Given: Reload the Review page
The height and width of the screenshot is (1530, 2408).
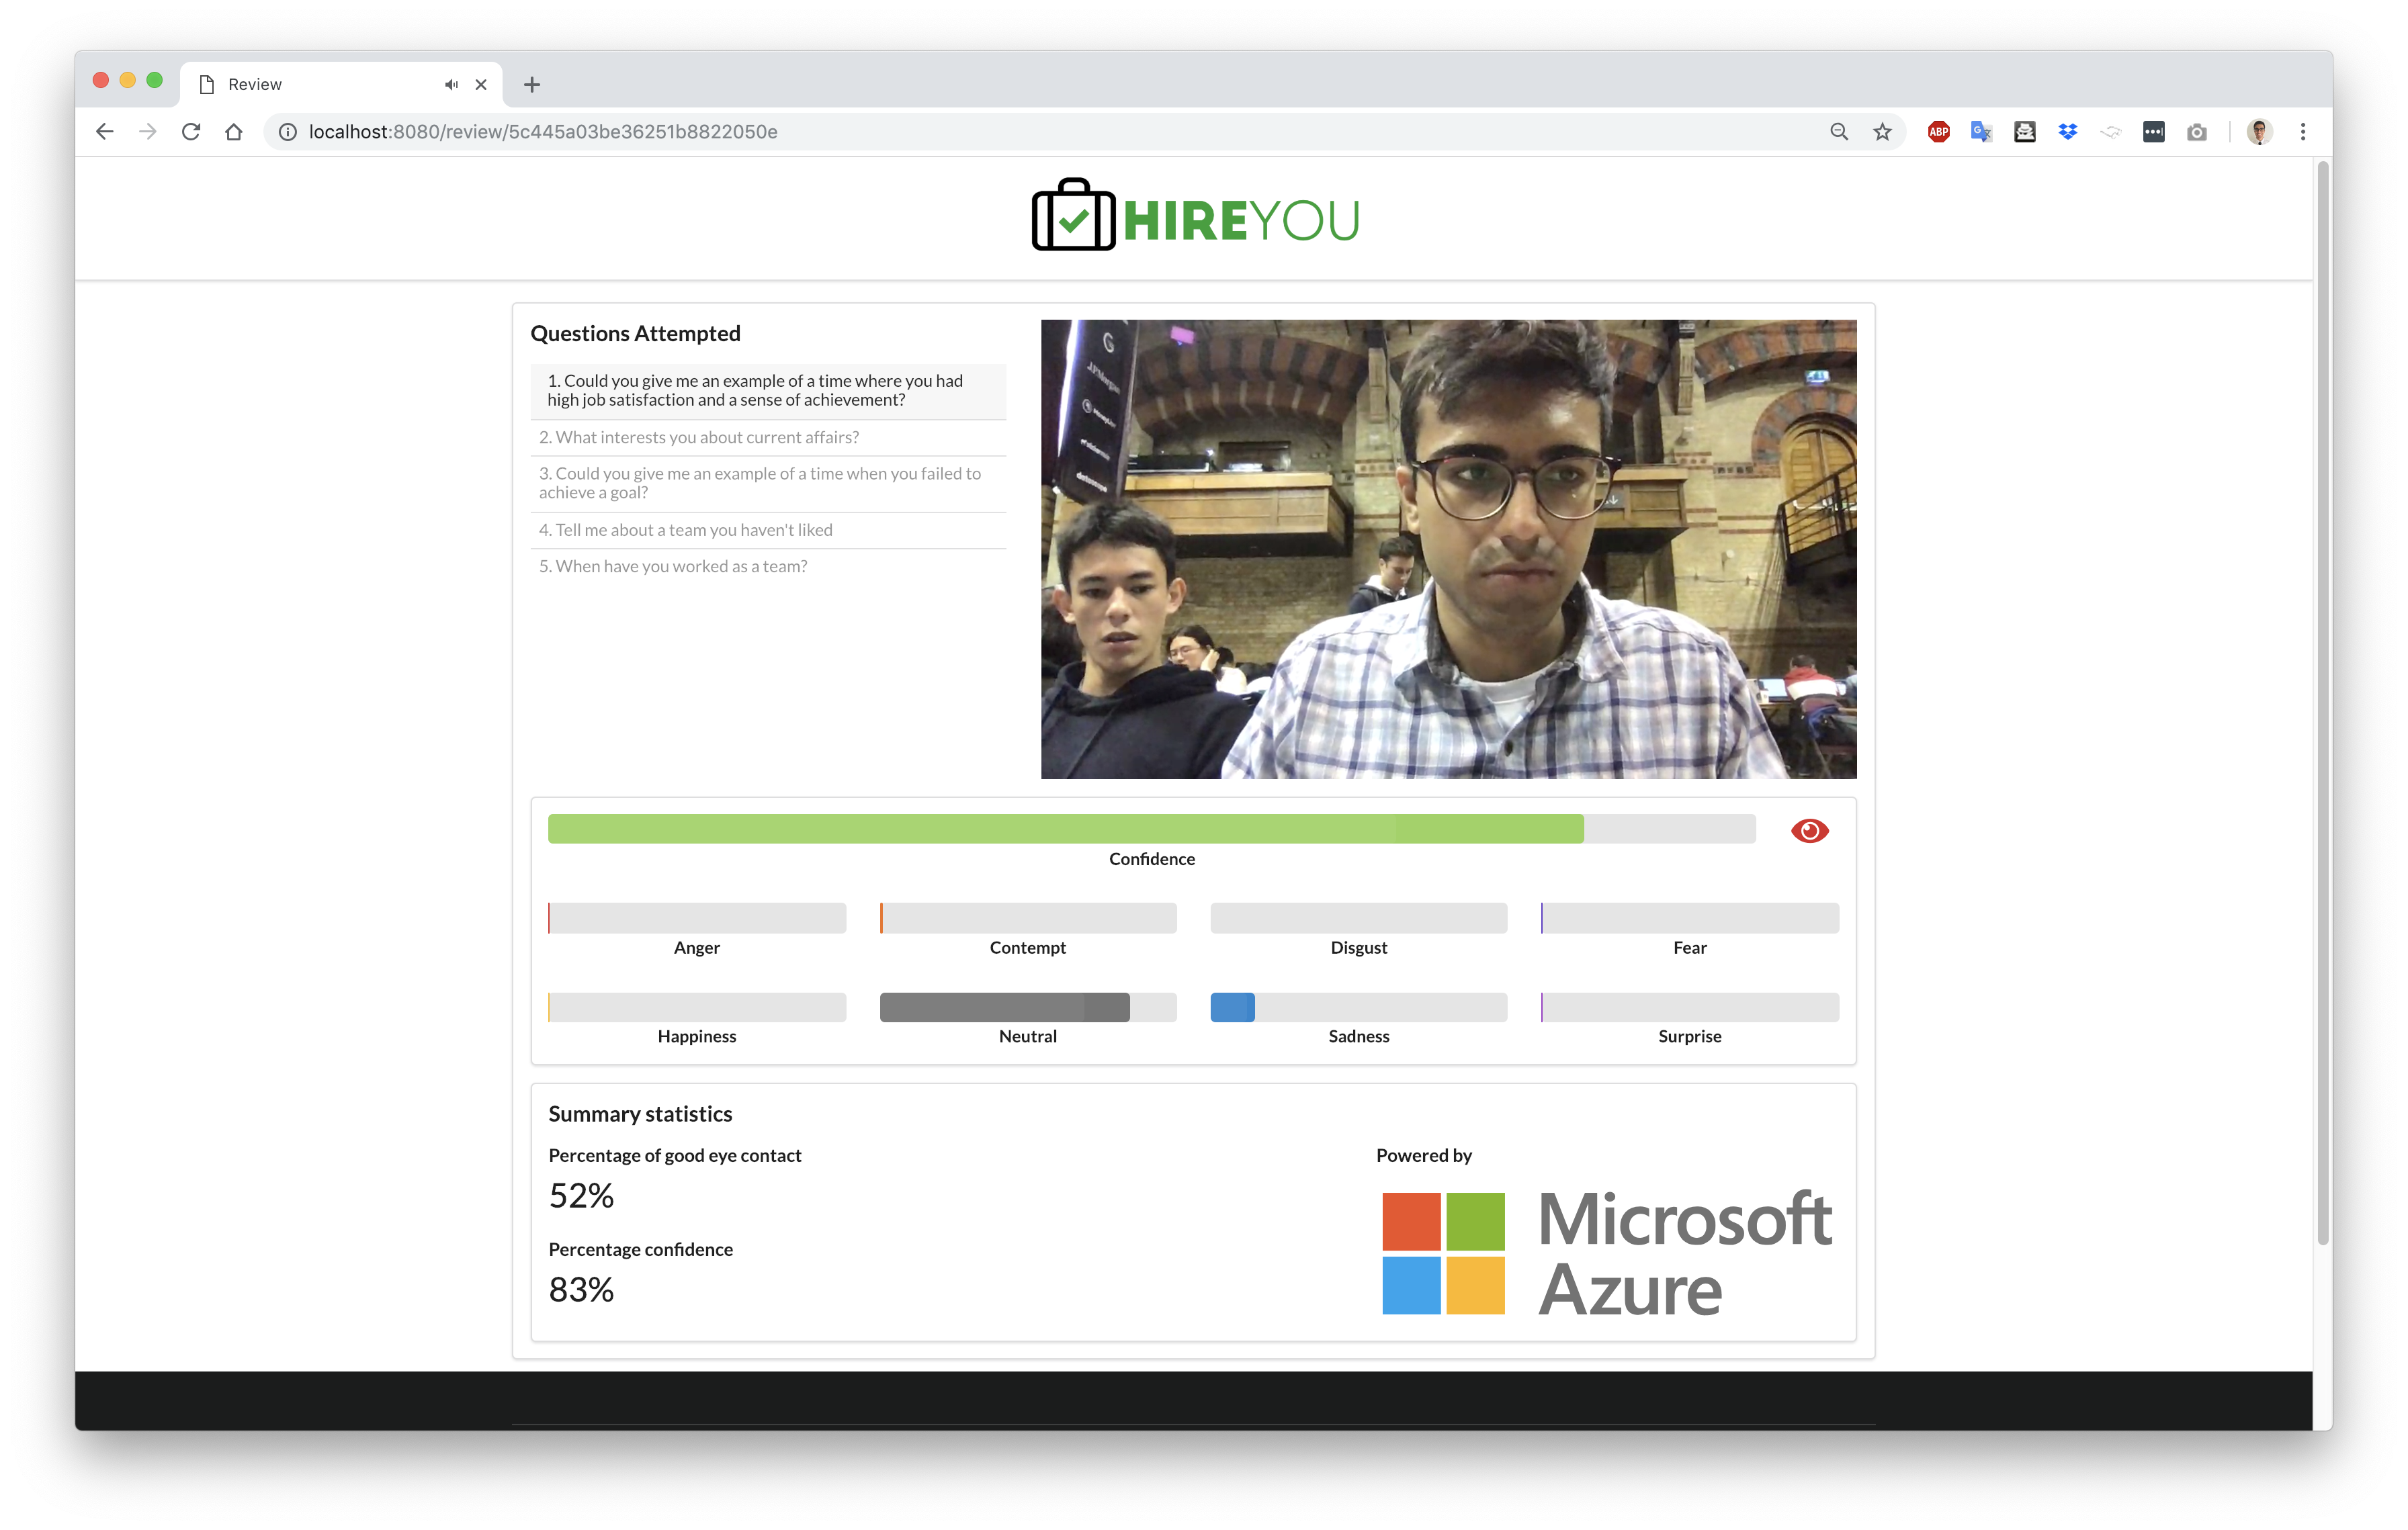Looking at the screenshot, I should 191,132.
